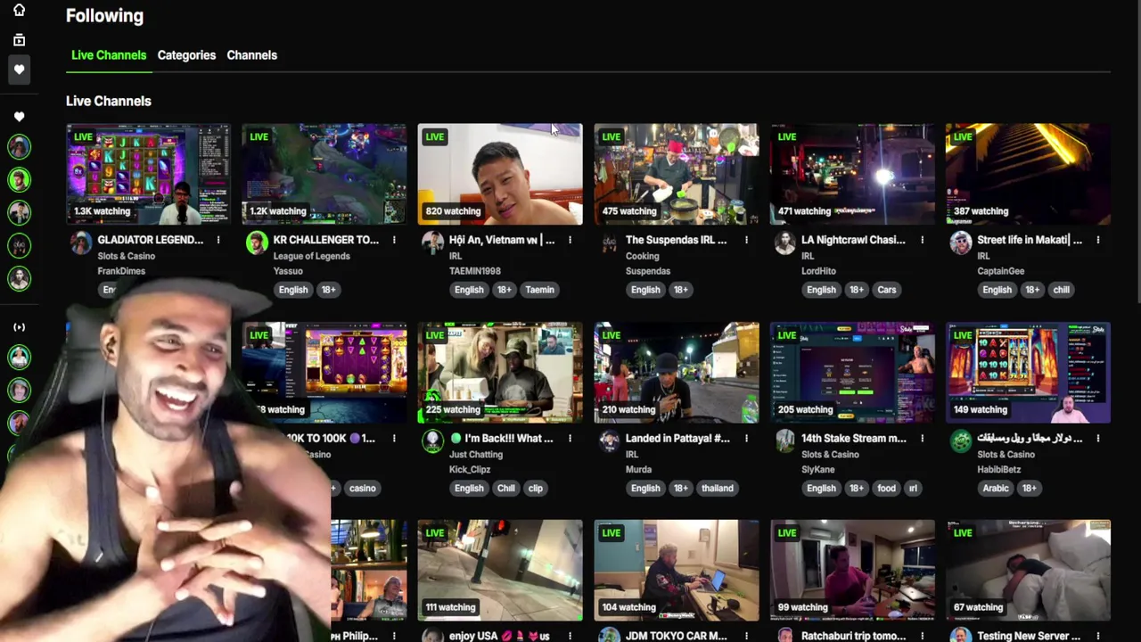Go to CaptainGee channel name link
This screenshot has width=1141, height=642.
tap(1000, 271)
